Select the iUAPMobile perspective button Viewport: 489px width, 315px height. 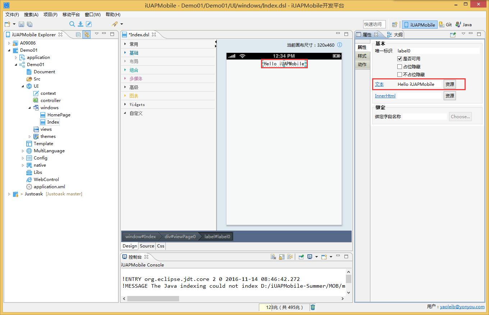click(x=420, y=25)
